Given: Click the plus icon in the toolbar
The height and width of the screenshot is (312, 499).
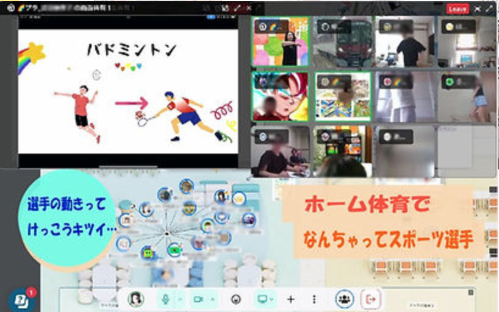Looking at the screenshot, I should click(x=290, y=299).
